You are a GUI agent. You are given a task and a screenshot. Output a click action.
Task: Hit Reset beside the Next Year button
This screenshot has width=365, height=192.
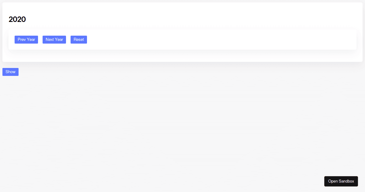[79, 40]
